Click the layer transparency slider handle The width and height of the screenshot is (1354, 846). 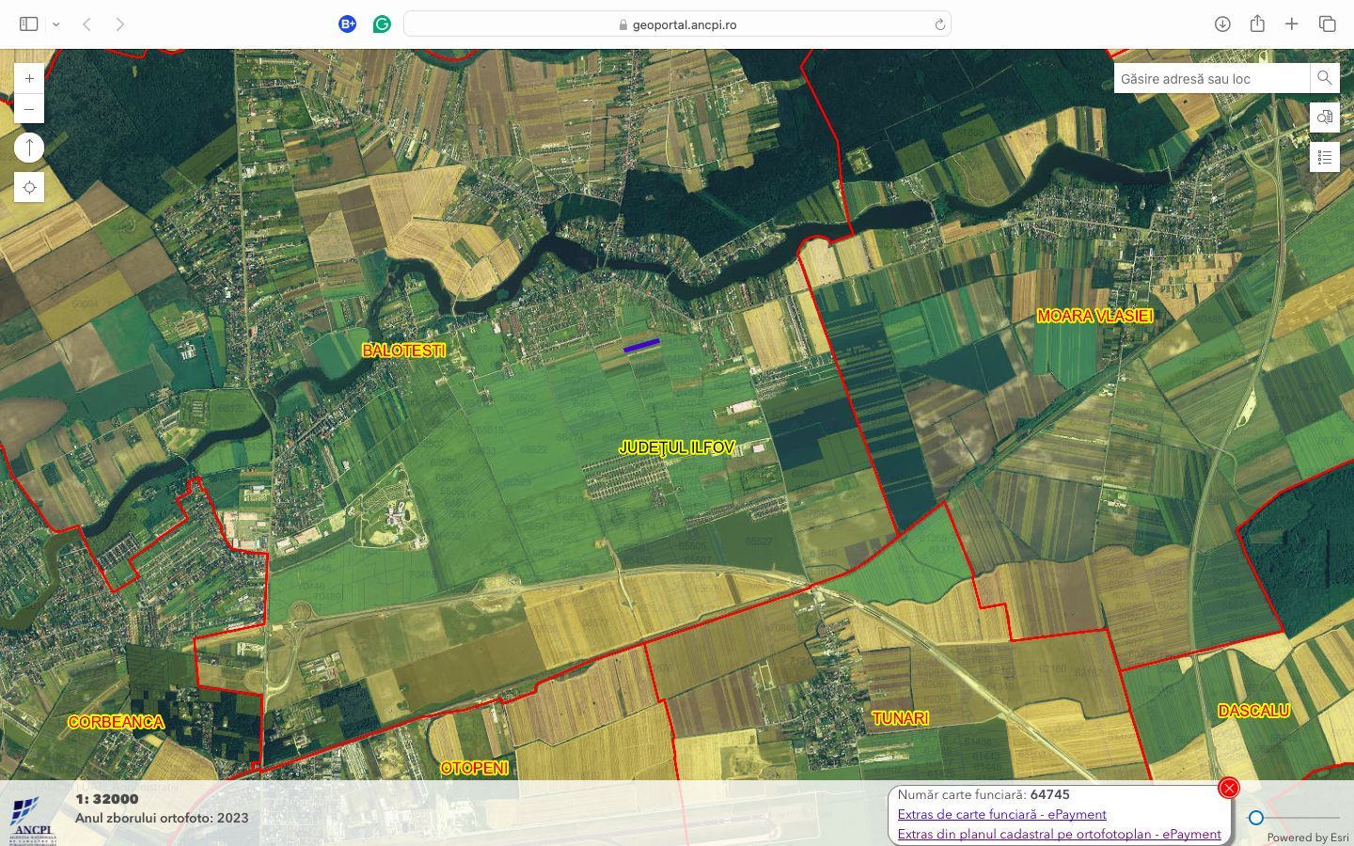tap(1255, 818)
